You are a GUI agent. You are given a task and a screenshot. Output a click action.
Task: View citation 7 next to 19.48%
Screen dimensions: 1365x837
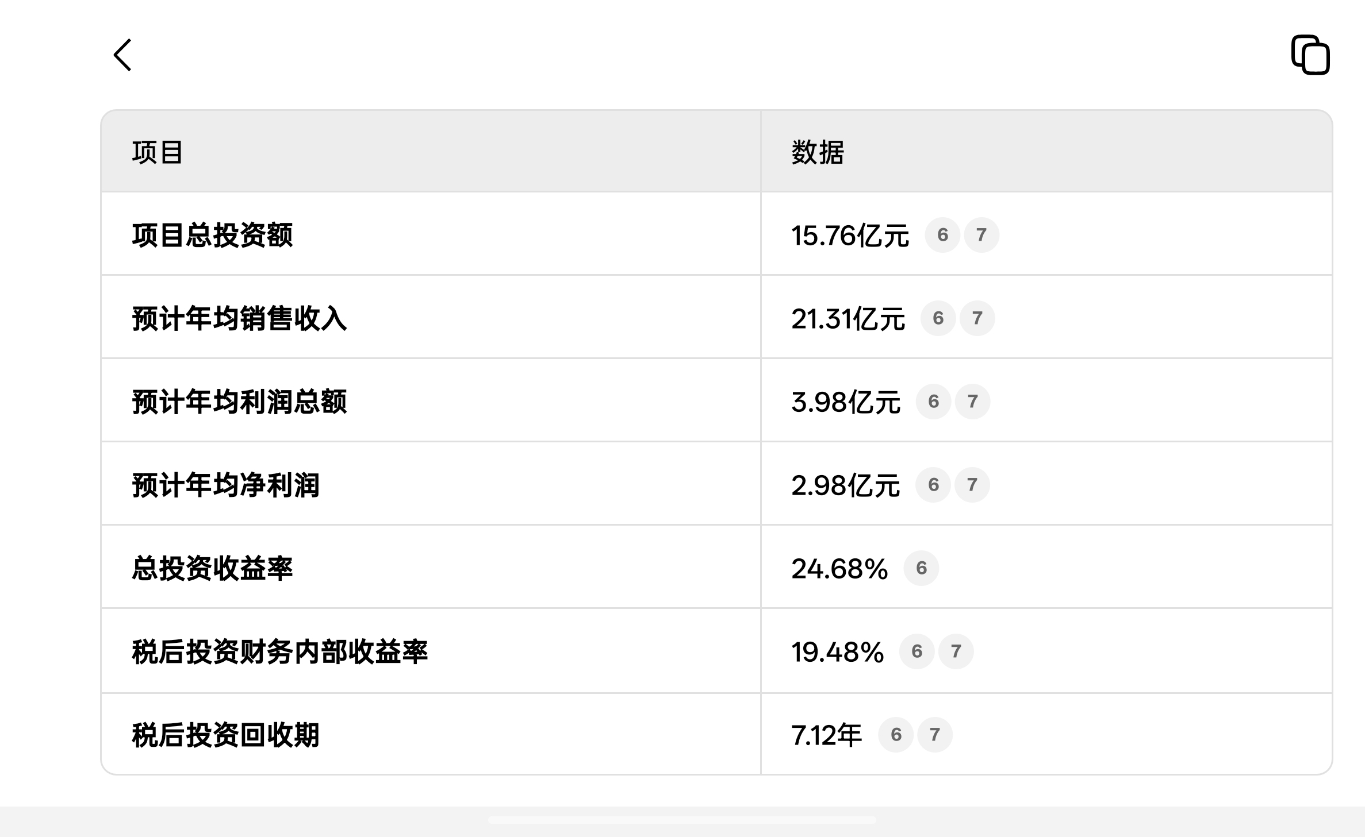click(956, 651)
